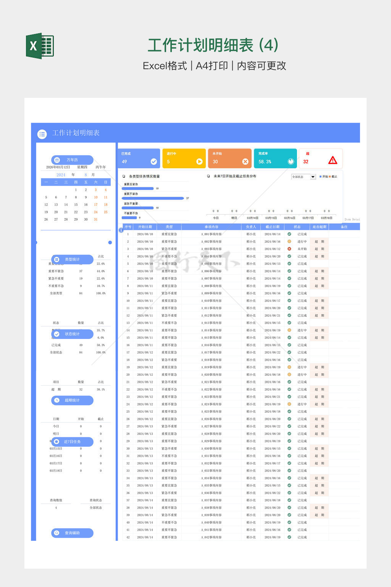The width and height of the screenshot is (391, 587).
Task: Toggle the checkbox beside 未来7日开始及截止任务分布
Action: coord(208,176)
